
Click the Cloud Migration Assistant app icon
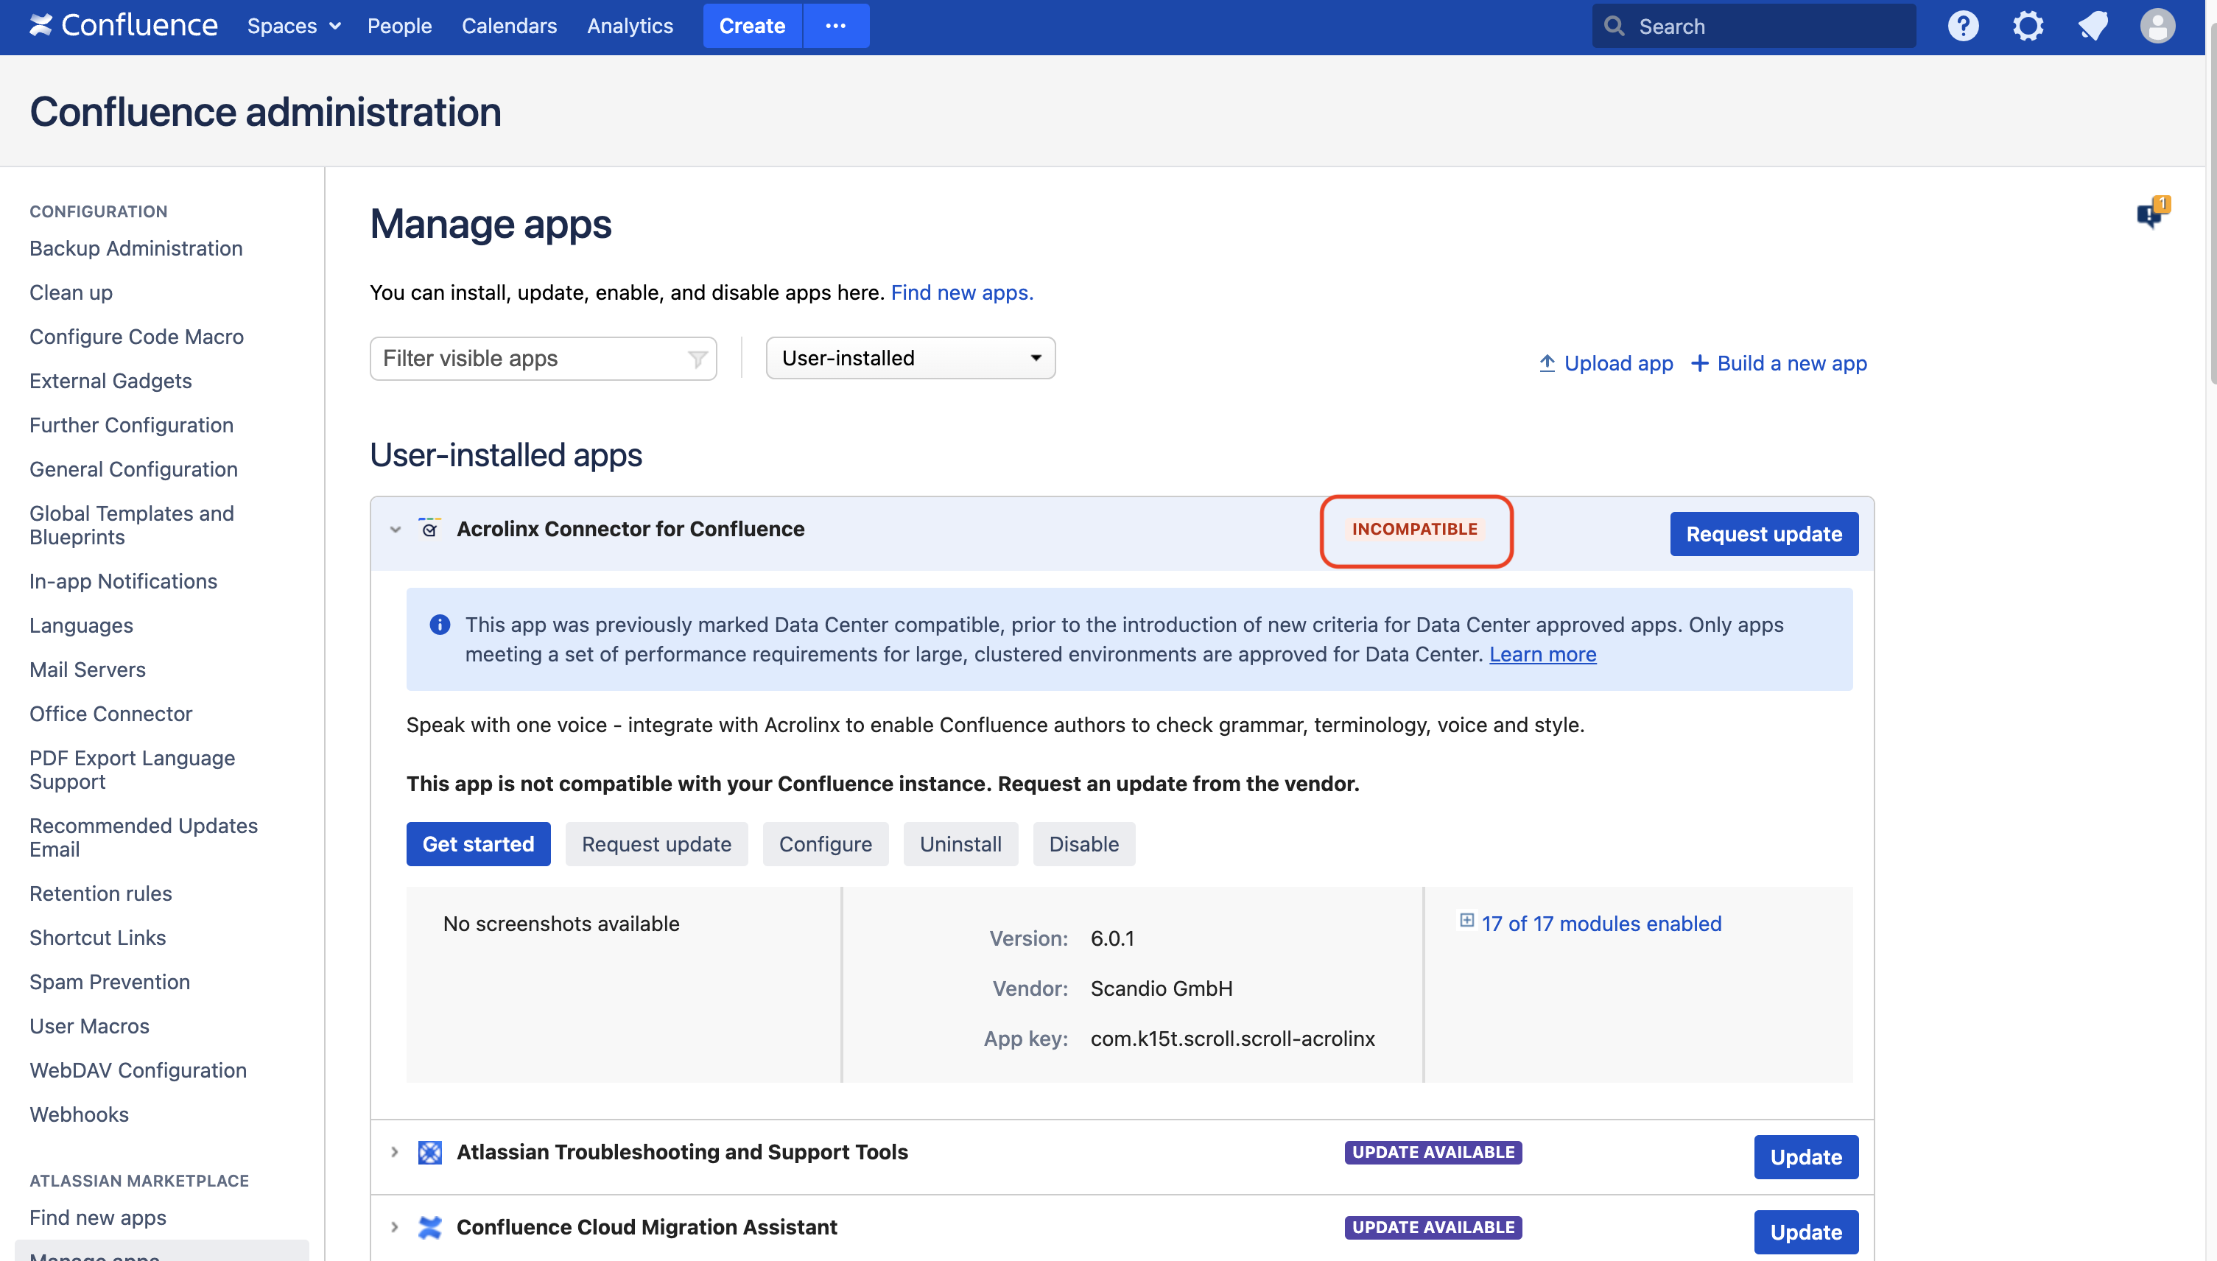click(429, 1227)
